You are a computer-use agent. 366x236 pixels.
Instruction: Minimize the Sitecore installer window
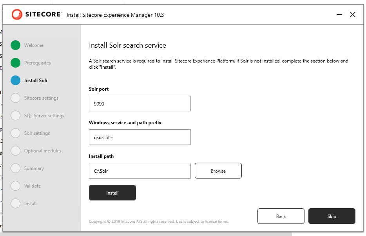tap(339, 15)
